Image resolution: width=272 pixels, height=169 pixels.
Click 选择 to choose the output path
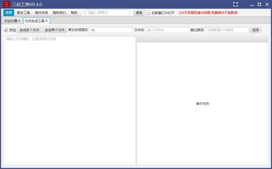[x=256, y=30]
